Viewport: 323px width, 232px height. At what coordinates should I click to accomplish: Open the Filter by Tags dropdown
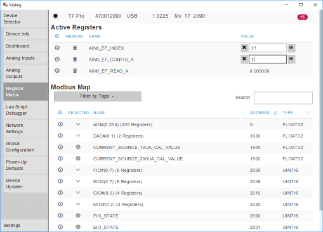coord(98,96)
